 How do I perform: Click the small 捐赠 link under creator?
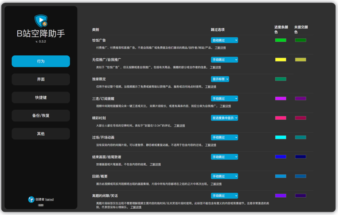41,205
